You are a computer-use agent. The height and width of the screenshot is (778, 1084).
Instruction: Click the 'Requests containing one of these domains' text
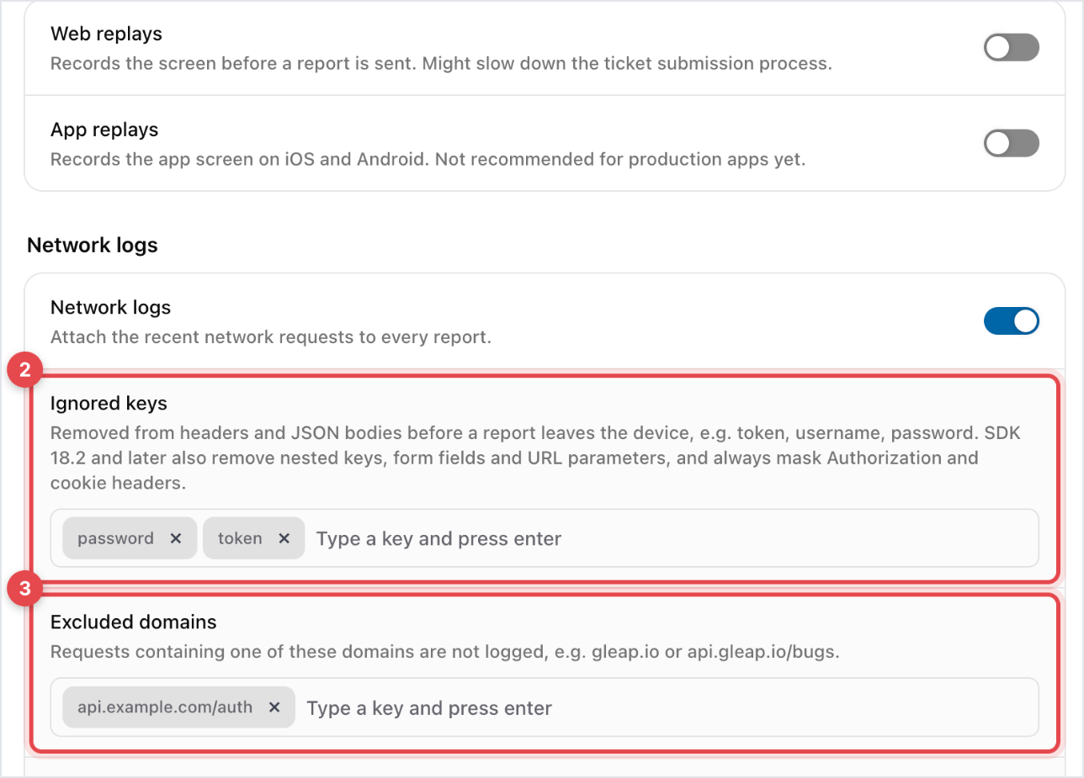(x=444, y=652)
